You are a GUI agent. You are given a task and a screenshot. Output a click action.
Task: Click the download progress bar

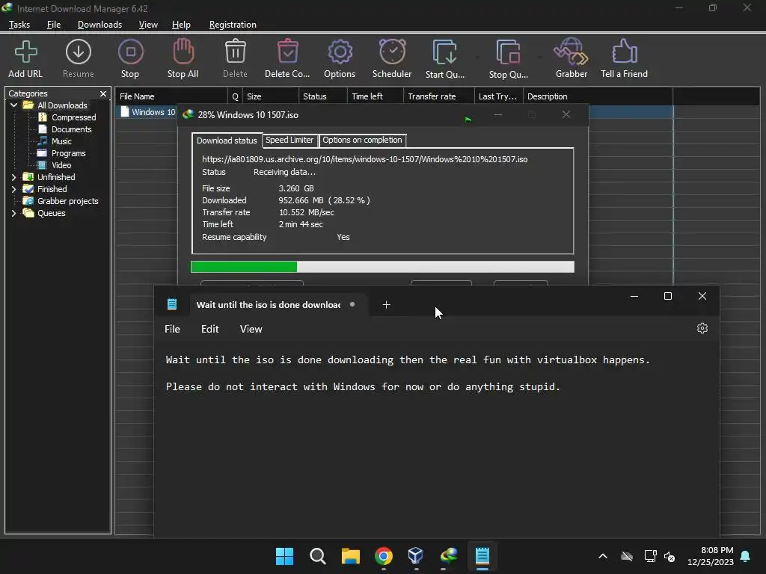[382, 267]
